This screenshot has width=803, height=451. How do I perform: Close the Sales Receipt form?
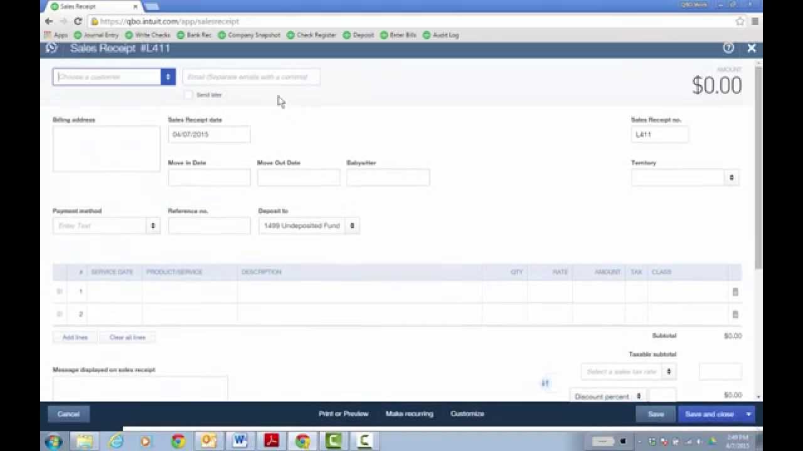coord(752,48)
